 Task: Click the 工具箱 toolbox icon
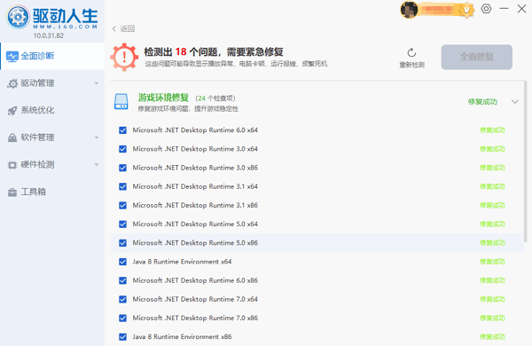pos(12,193)
